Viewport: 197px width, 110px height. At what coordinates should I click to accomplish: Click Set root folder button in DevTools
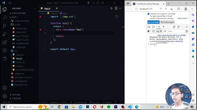pyautogui.click(x=153, y=22)
